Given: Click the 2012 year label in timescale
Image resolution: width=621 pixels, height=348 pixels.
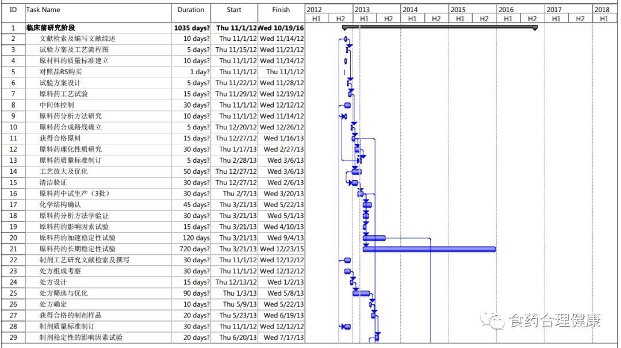Looking at the screenshot, I should click(x=314, y=10).
